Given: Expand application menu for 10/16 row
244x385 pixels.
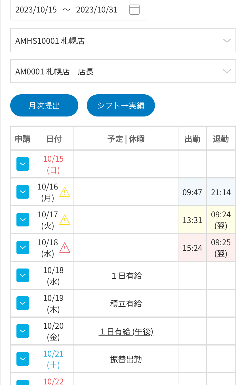Looking at the screenshot, I should tap(23, 192).
